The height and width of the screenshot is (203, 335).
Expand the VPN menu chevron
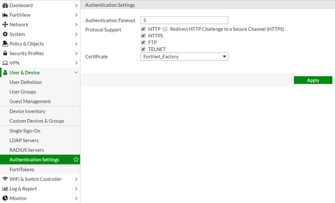pyautogui.click(x=76, y=63)
